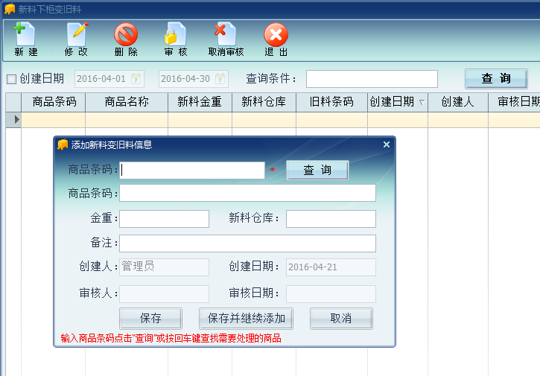Image resolution: width=540 pixels, height=376 pixels.
Task: Click the 删除 (Delete) toolbar icon
Action: (126, 34)
